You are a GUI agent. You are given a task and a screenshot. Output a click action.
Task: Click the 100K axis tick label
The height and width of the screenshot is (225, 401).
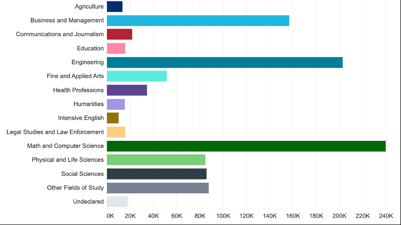tap(223, 216)
